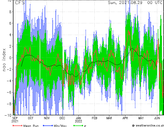The height and width of the screenshot is (127, 164).
Task: Click the green sigma legend line
Action: (x=78, y=125)
